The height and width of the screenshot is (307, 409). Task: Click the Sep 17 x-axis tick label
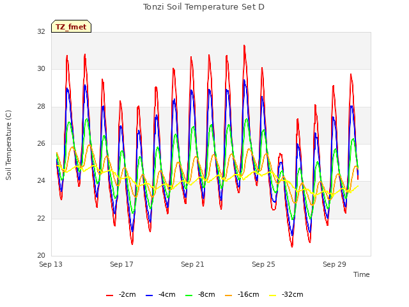(x=121, y=264)
